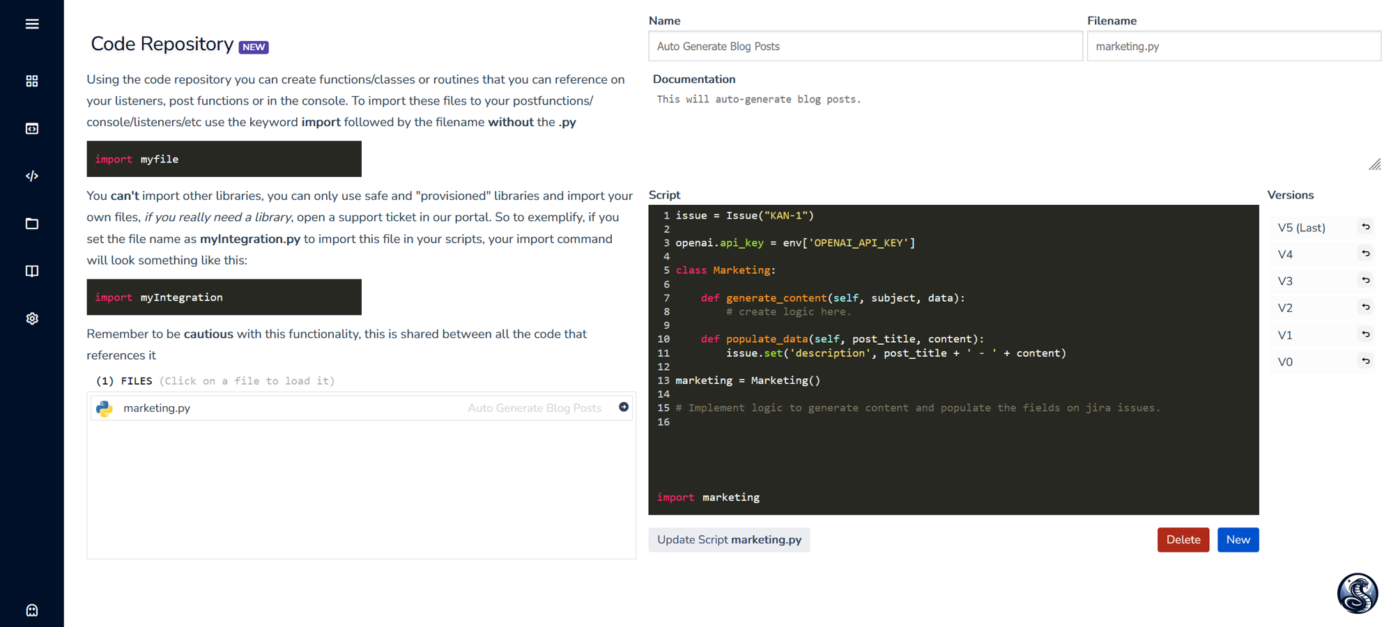This screenshot has height=627, width=1398.
Task: Click the Update Script marketing.py button
Action: tap(729, 540)
